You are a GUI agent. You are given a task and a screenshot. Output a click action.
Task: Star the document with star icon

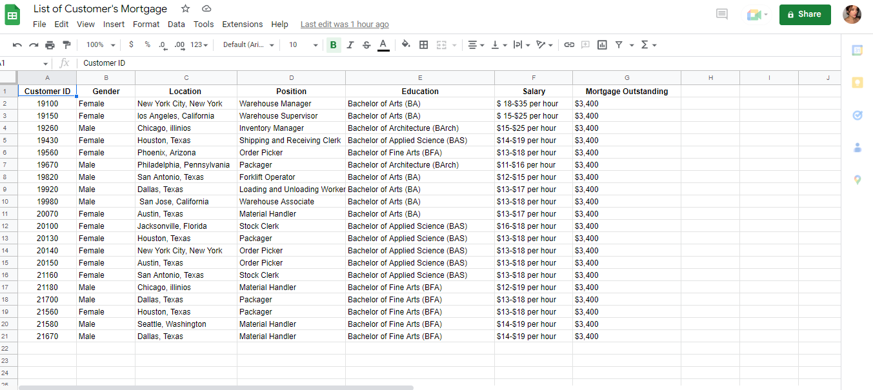[186, 8]
